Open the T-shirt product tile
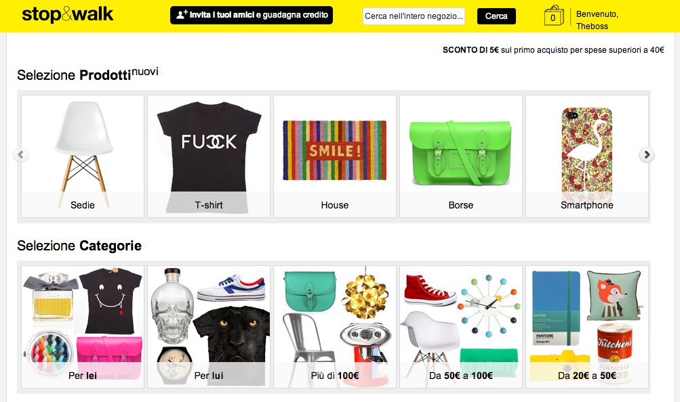 (x=209, y=156)
